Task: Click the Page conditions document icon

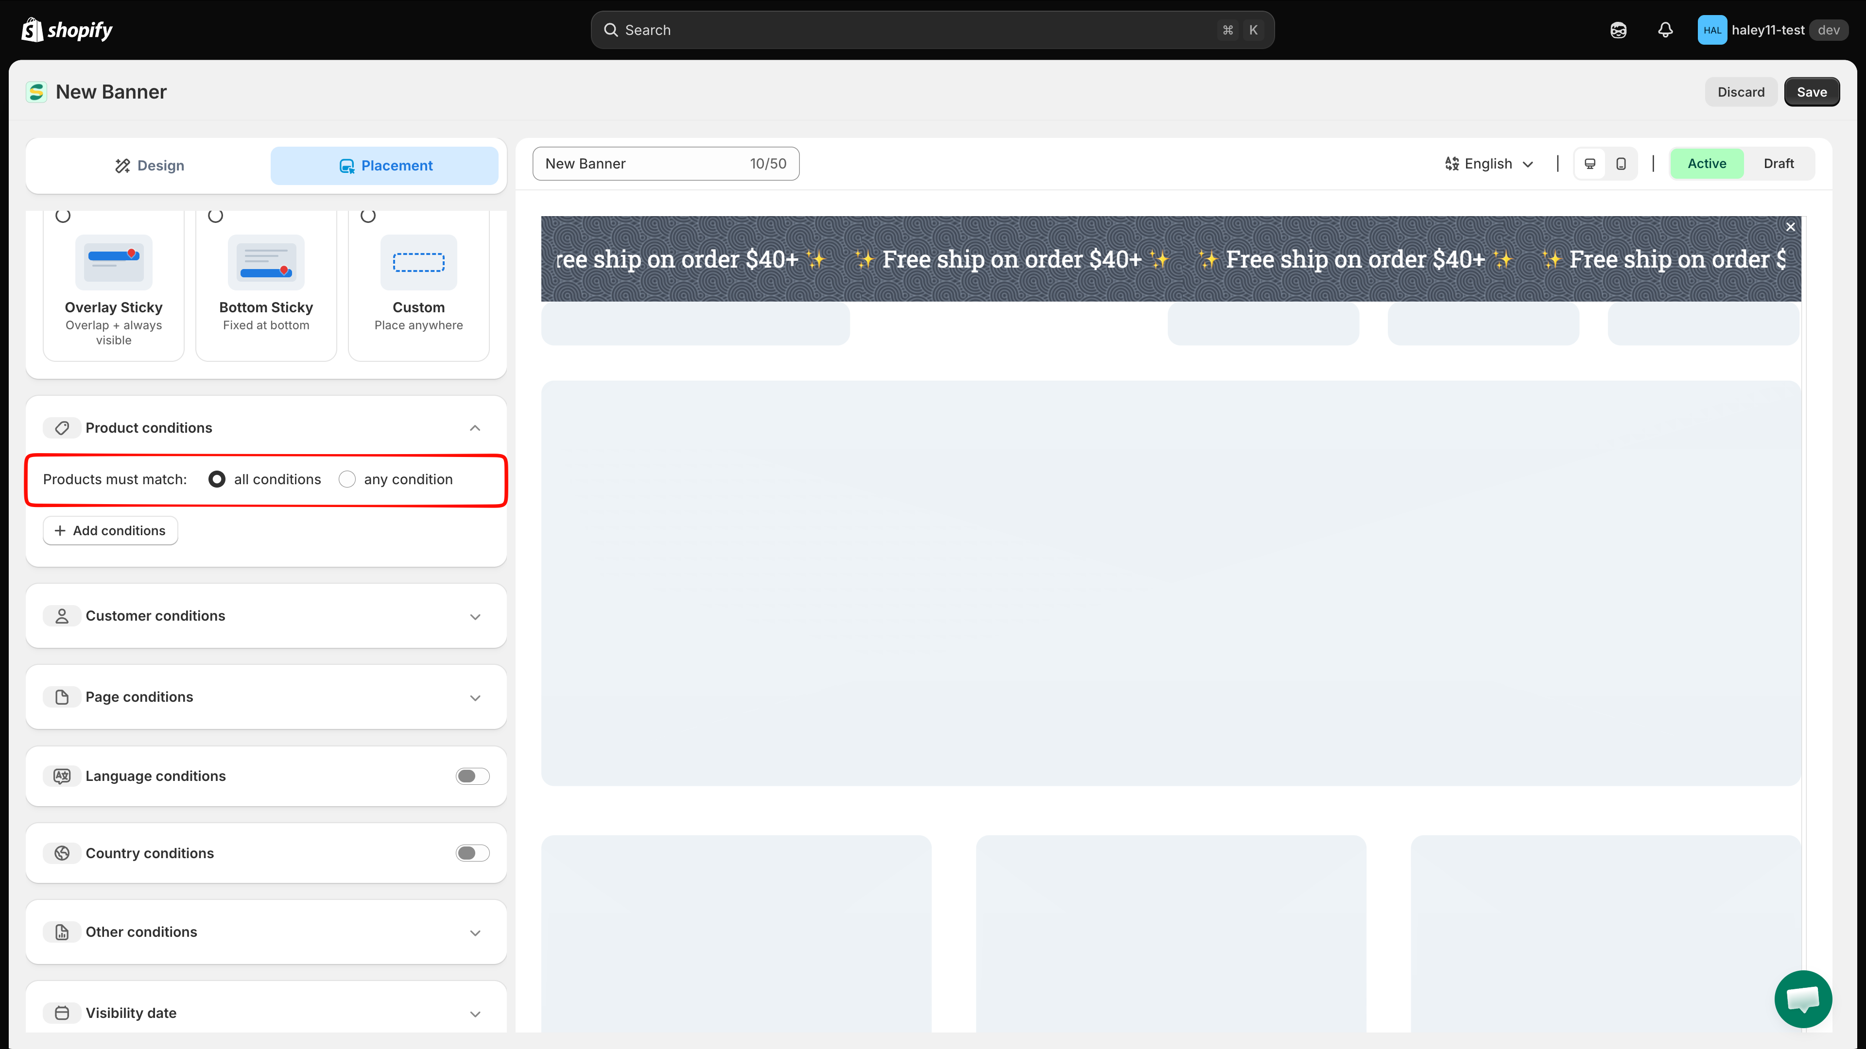Action: pyautogui.click(x=62, y=697)
